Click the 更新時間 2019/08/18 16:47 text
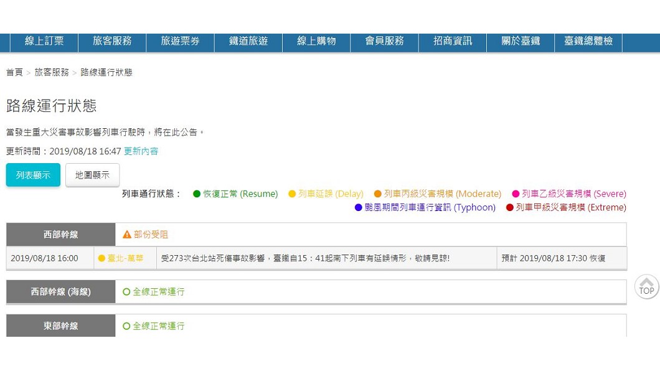The image size is (660, 371). click(64, 151)
